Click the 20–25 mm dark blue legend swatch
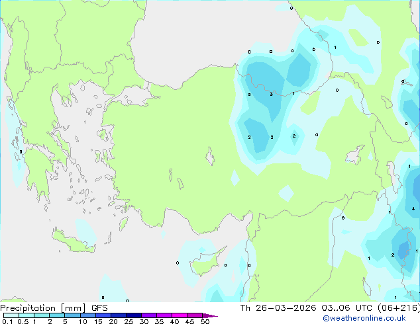The image size is (420, 324). (118, 315)
